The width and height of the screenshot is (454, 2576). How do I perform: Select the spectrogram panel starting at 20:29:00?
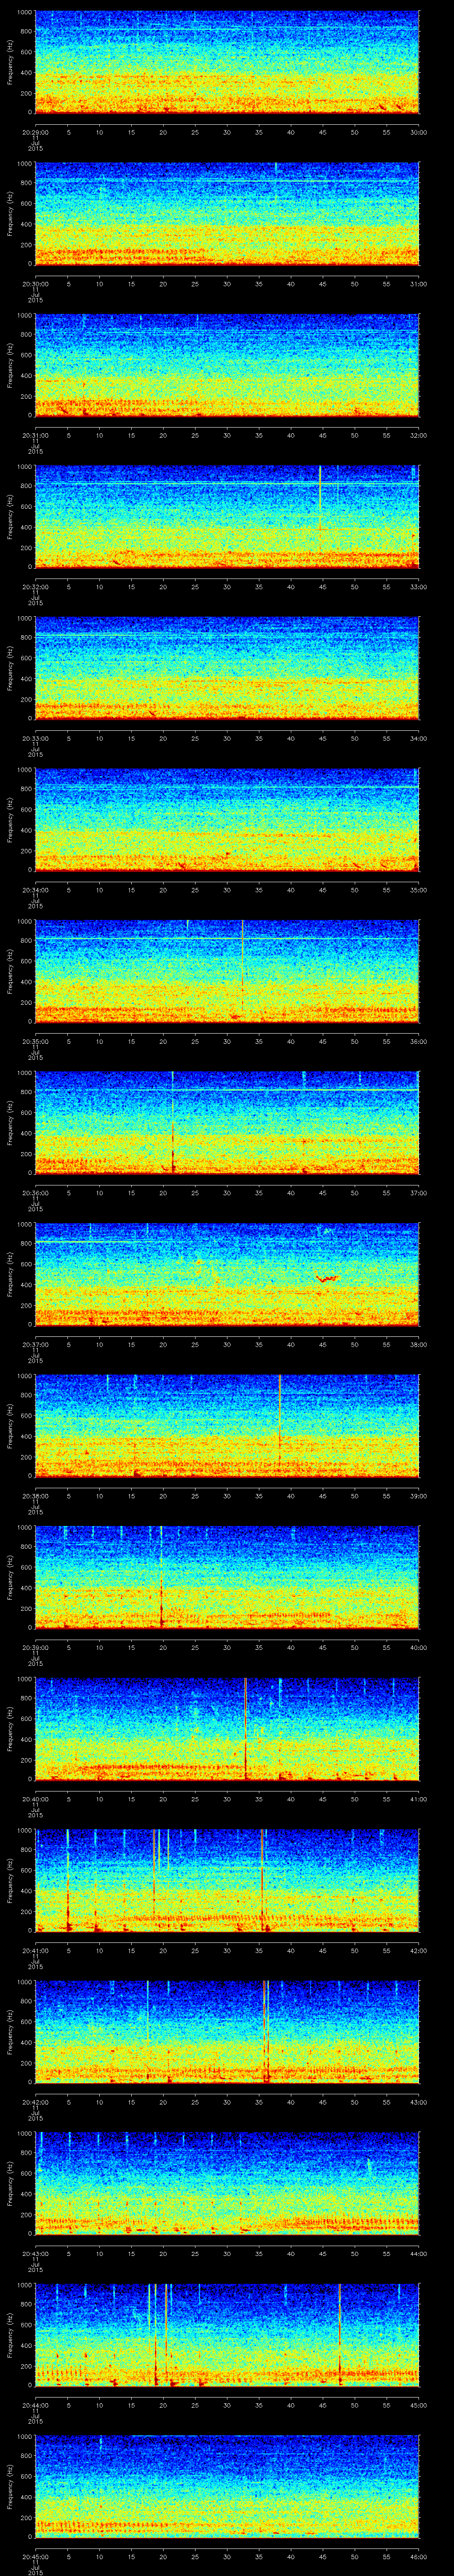coord(227,62)
